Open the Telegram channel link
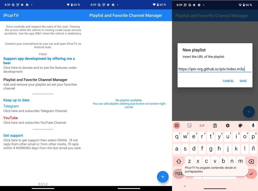258x191 pixels. click(11, 106)
